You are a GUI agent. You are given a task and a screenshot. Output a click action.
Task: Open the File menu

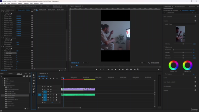tap(2, 3)
